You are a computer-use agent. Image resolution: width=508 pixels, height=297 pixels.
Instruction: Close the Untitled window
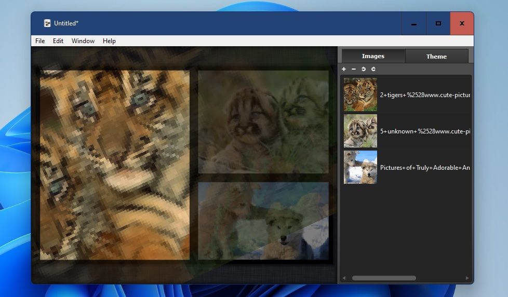click(462, 23)
